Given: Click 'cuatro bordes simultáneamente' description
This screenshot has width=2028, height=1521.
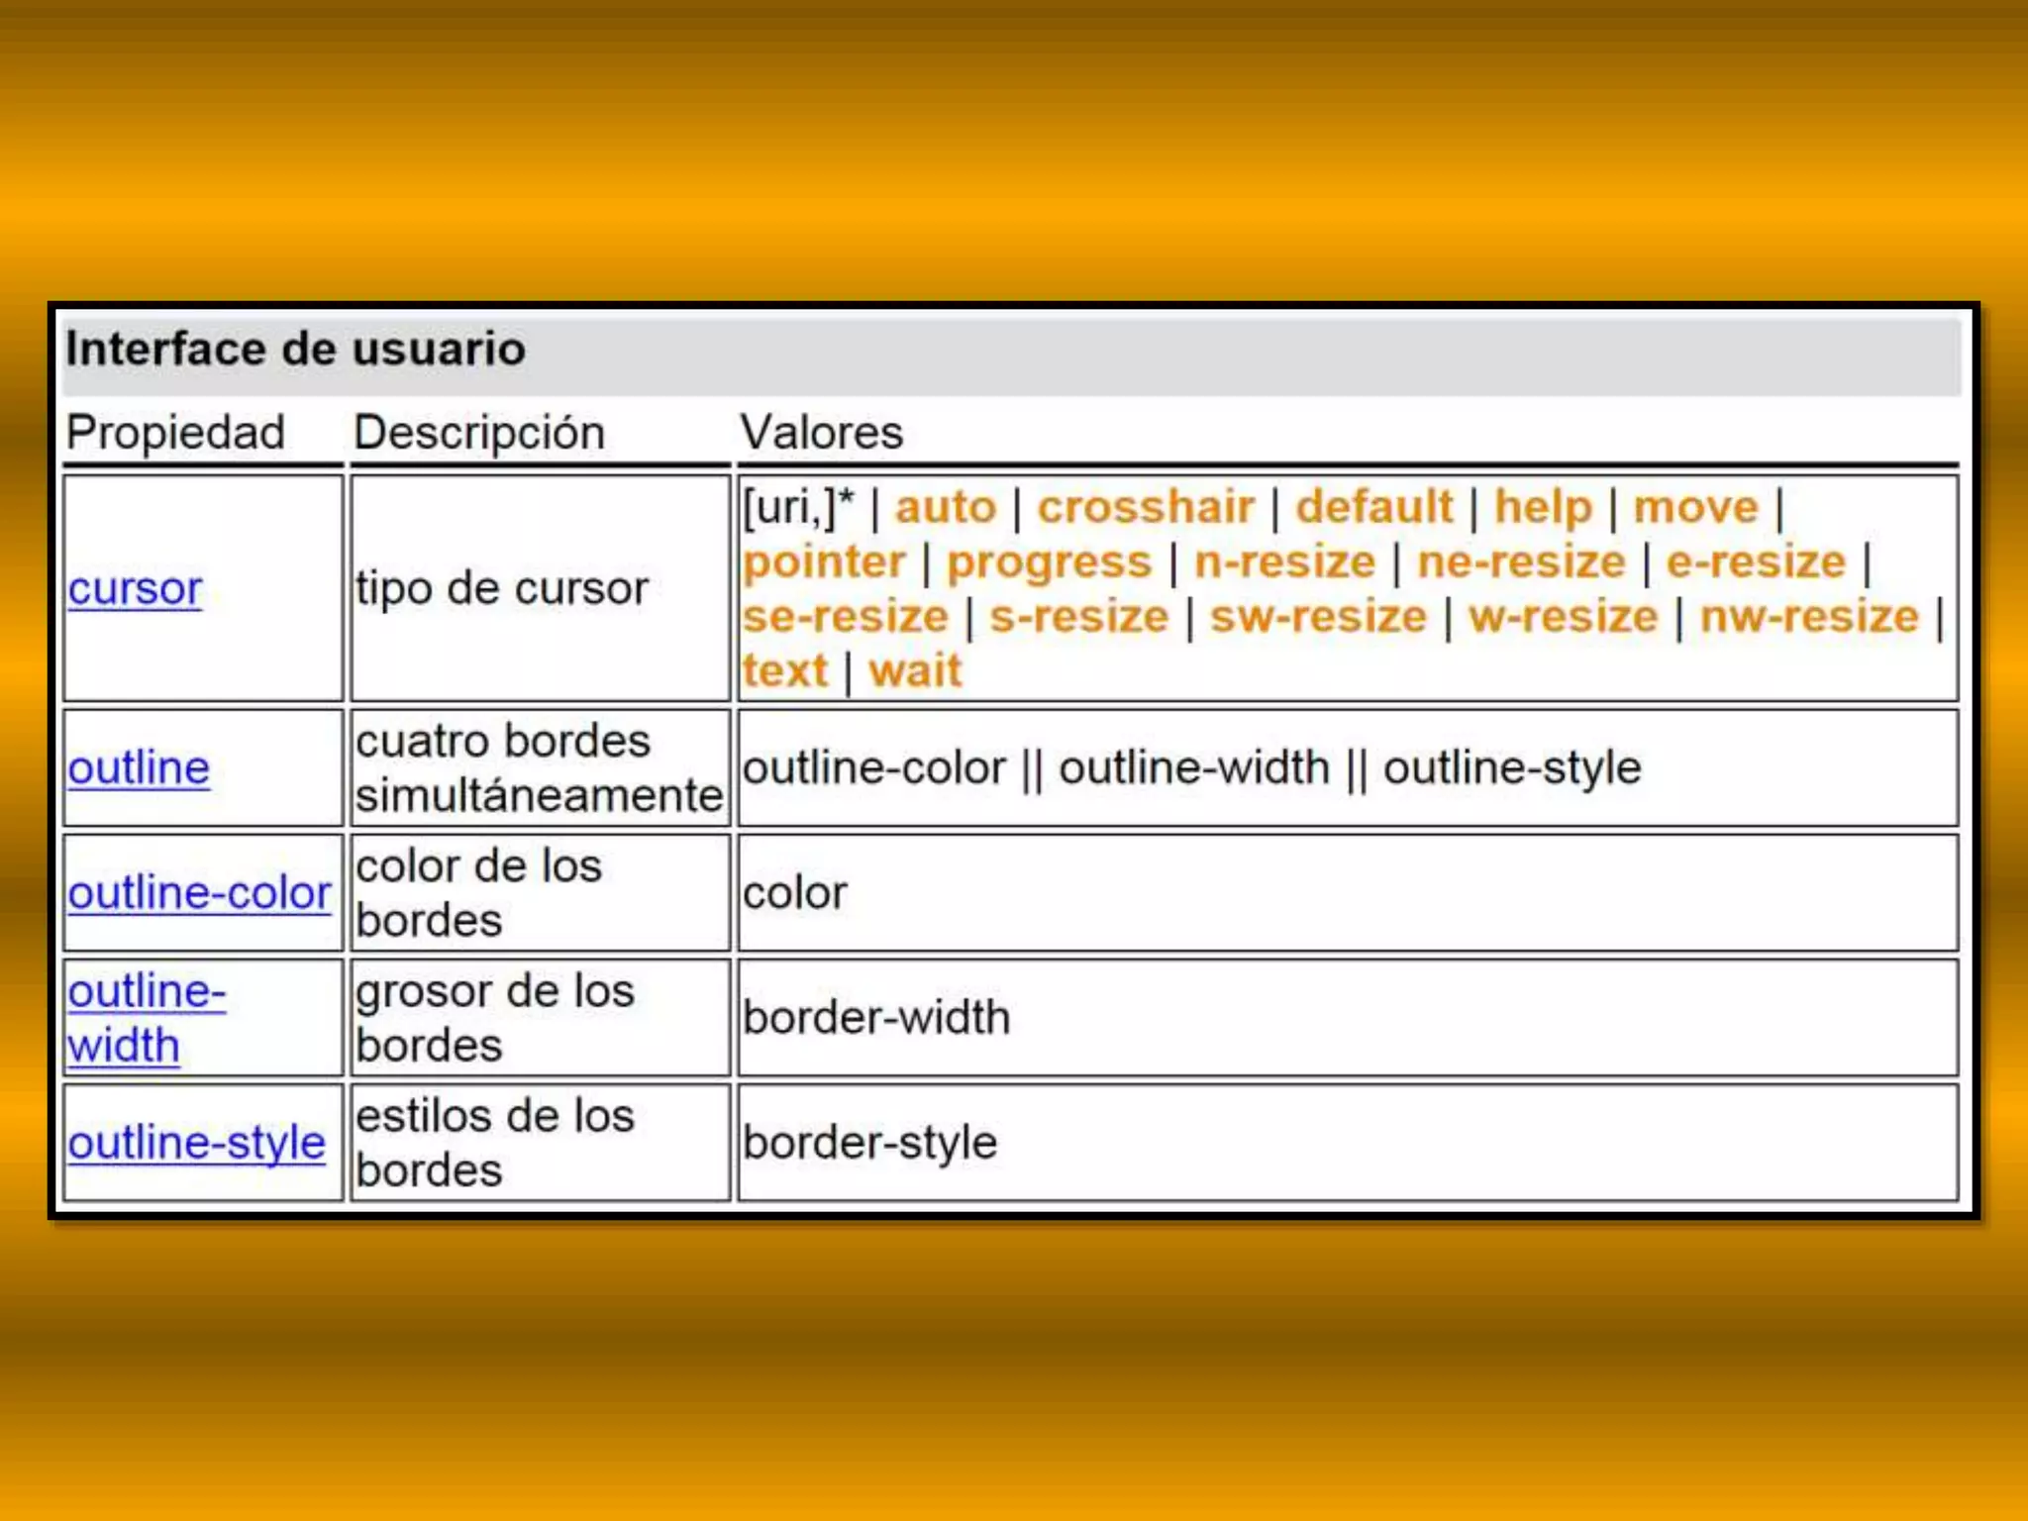Looking at the screenshot, I should [x=540, y=768].
